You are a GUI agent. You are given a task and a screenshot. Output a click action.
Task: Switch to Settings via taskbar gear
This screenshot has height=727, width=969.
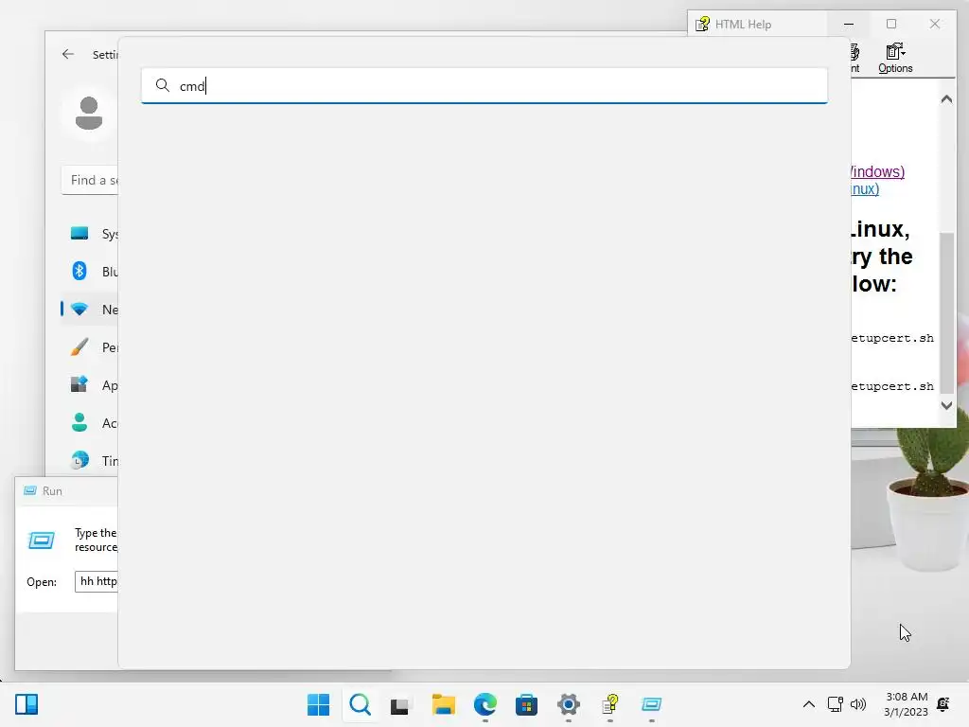[569, 704]
